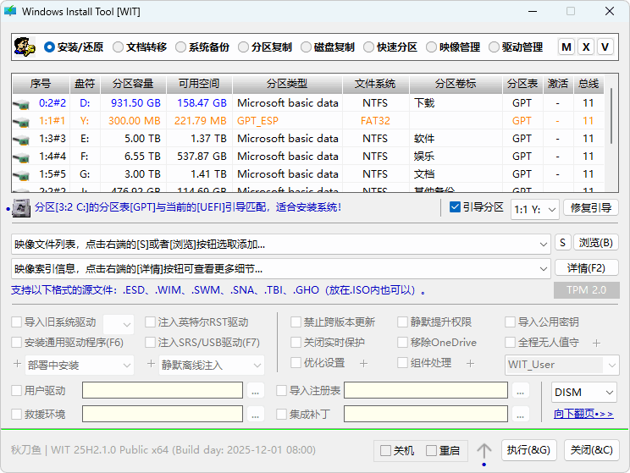The width and height of the screenshot is (630, 473).
Task: Browse for integrated patch with ellipsis button
Action: [x=520, y=414]
